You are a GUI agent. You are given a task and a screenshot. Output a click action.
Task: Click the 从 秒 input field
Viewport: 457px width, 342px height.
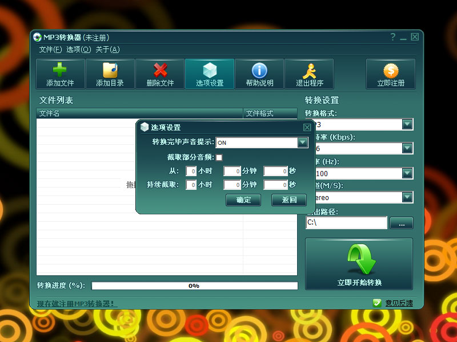pos(276,171)
